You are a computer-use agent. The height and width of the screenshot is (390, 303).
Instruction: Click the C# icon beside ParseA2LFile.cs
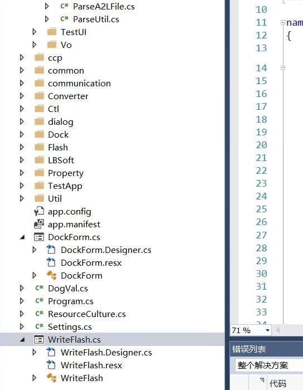65,6
